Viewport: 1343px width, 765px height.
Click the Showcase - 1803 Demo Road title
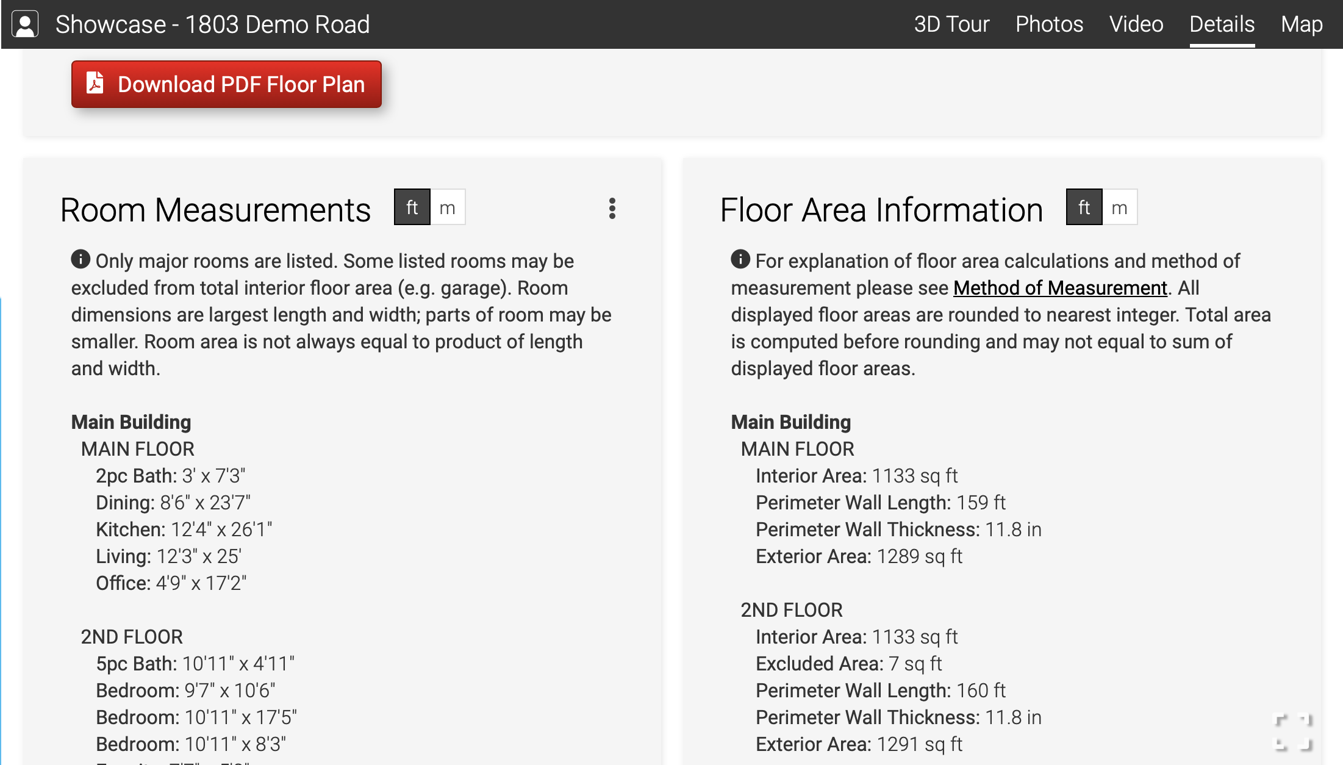pos(212,24)
